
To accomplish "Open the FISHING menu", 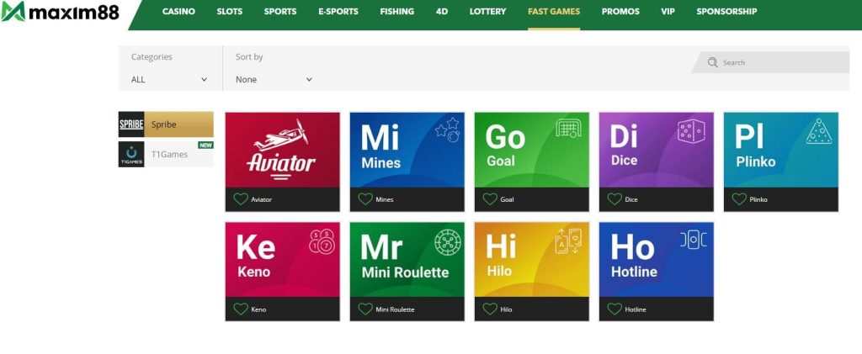I will (x=397, y=12).
